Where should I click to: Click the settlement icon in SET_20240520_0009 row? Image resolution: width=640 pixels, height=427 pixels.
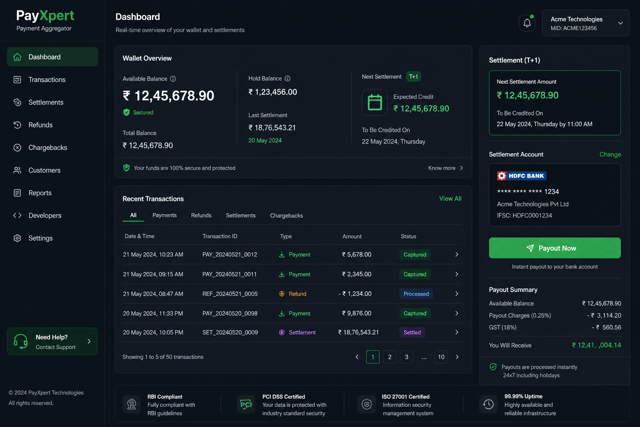(282, 332)
